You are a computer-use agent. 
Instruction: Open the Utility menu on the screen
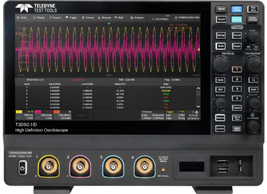pyautogui.click(x=21, y=17)
